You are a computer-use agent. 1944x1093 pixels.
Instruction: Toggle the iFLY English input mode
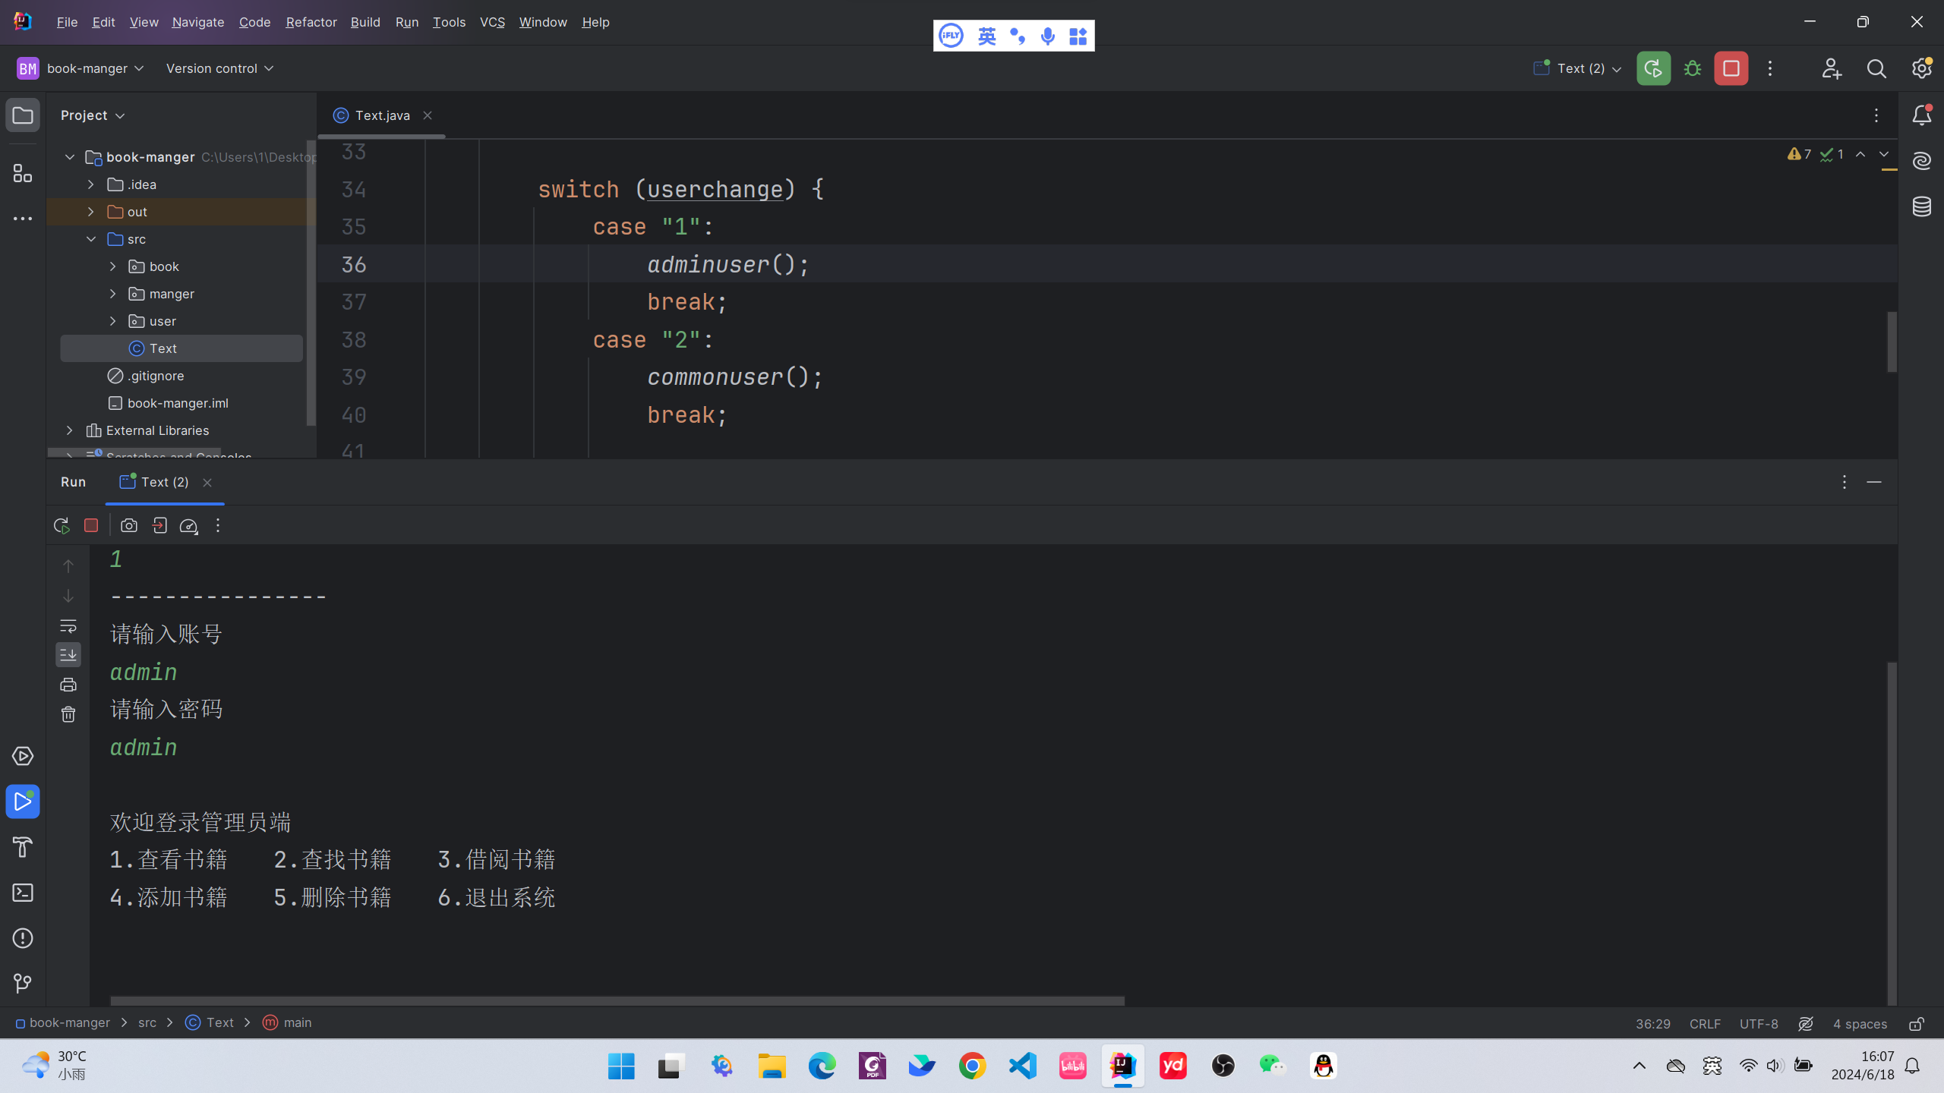pyautogui.click(x=986, y=36)
